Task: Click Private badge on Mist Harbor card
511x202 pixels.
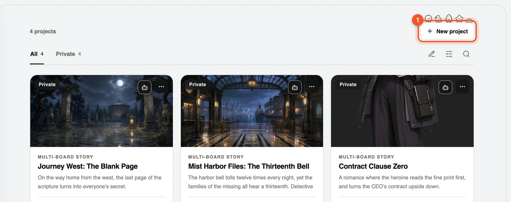Action: pos(197,85)
